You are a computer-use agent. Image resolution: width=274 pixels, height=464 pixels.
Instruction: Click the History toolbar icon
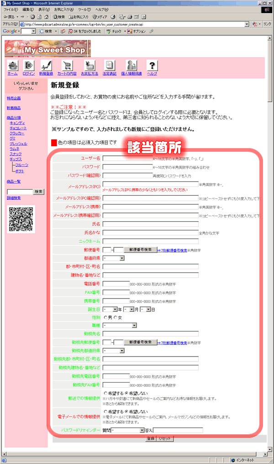(x=113, y=17)
